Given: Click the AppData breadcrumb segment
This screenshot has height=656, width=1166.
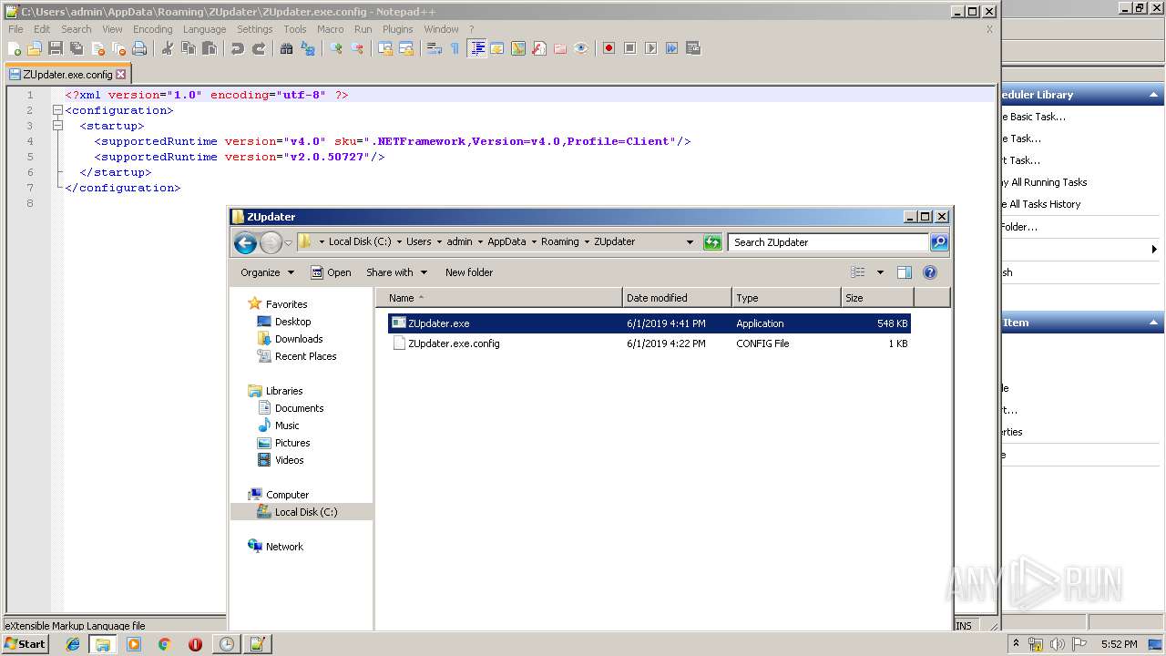Looking at the screenshot, I should tap(506, 241).
